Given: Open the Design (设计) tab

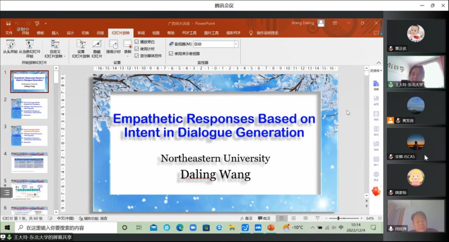Looking at the screenshot, I should point(70,33).
